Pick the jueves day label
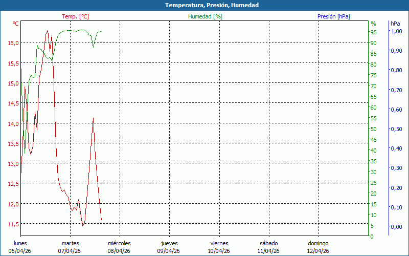 pyautogui.click(x=169, y=243)
